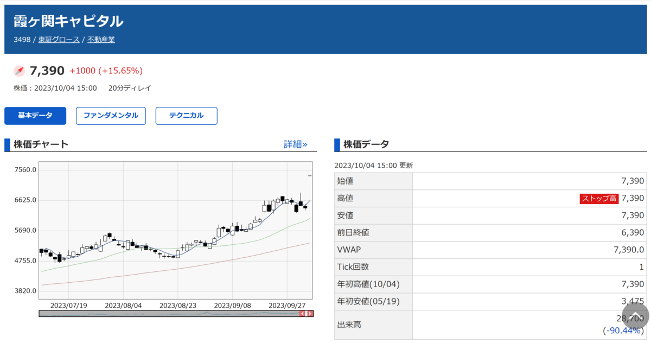Click the 6625.0 y-axis label

tap(25, 200)
